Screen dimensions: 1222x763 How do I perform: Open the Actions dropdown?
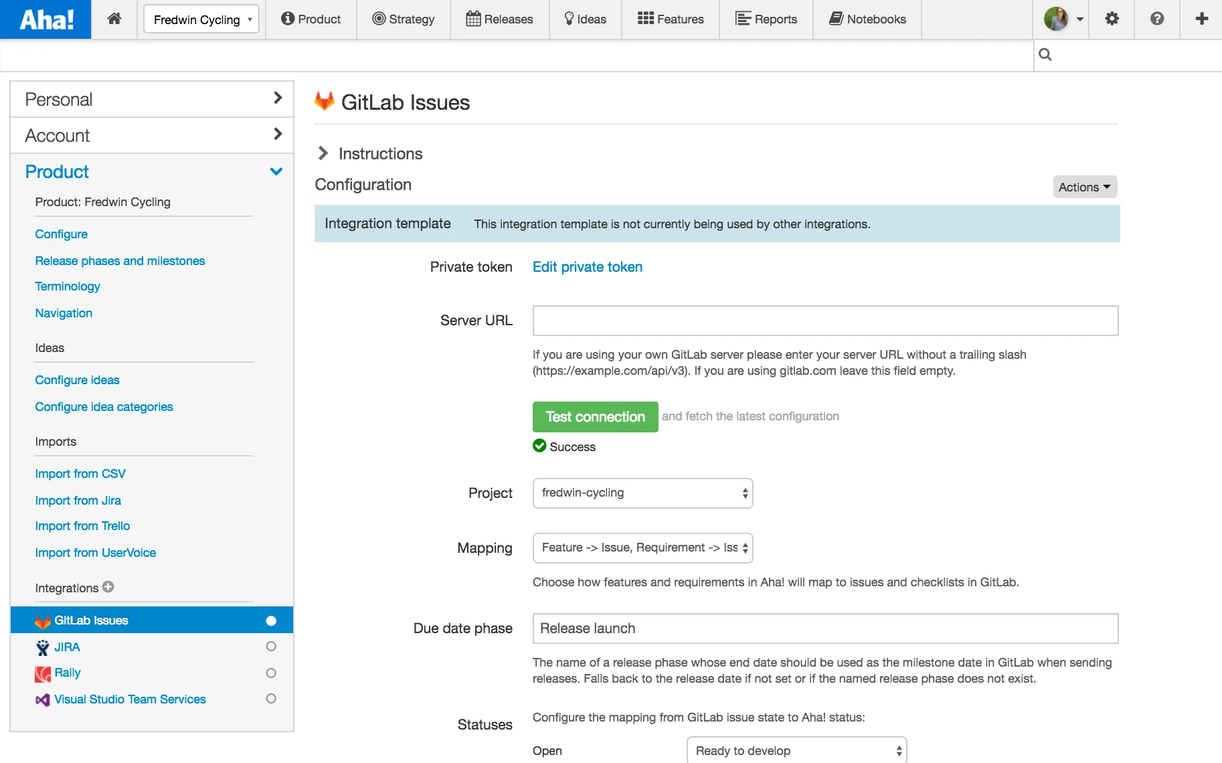tap(1085, 187)
